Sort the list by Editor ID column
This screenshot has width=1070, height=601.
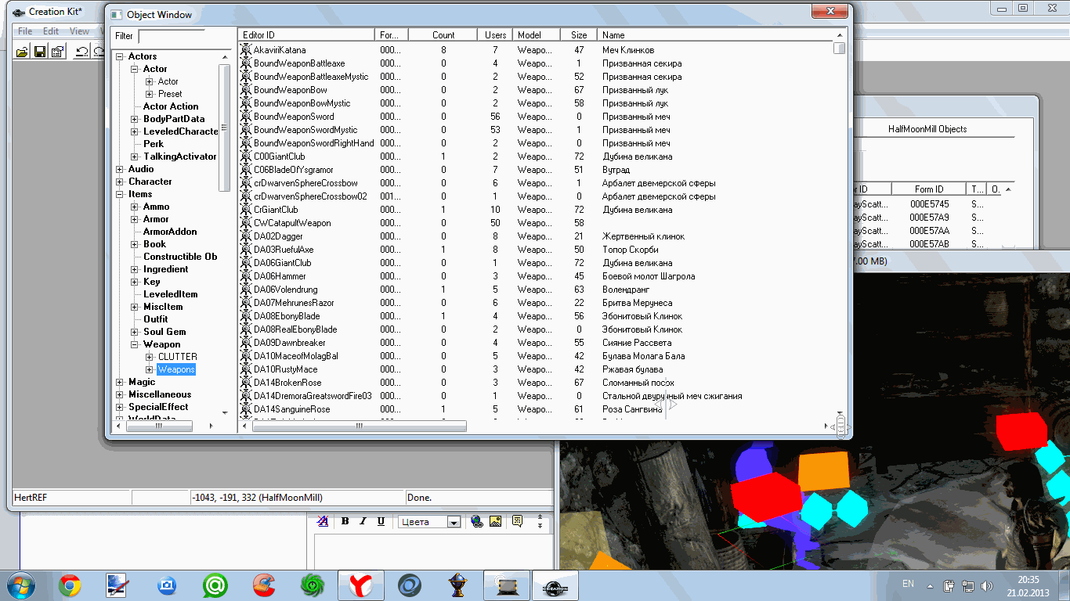(307, 35)
